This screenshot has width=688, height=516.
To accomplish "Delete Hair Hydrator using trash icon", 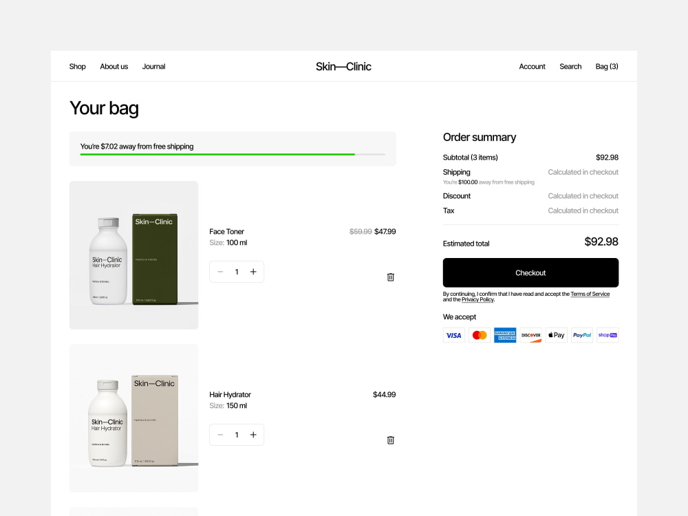I will click(x=391, y=440).
